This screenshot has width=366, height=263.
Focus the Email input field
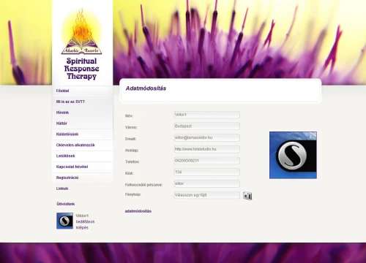point(207,137)
